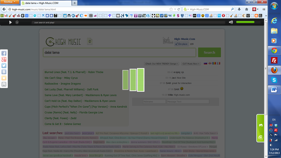Switch language with the Russian flag
The width and height of the screenshot is (281, 158).
point(205,64)
